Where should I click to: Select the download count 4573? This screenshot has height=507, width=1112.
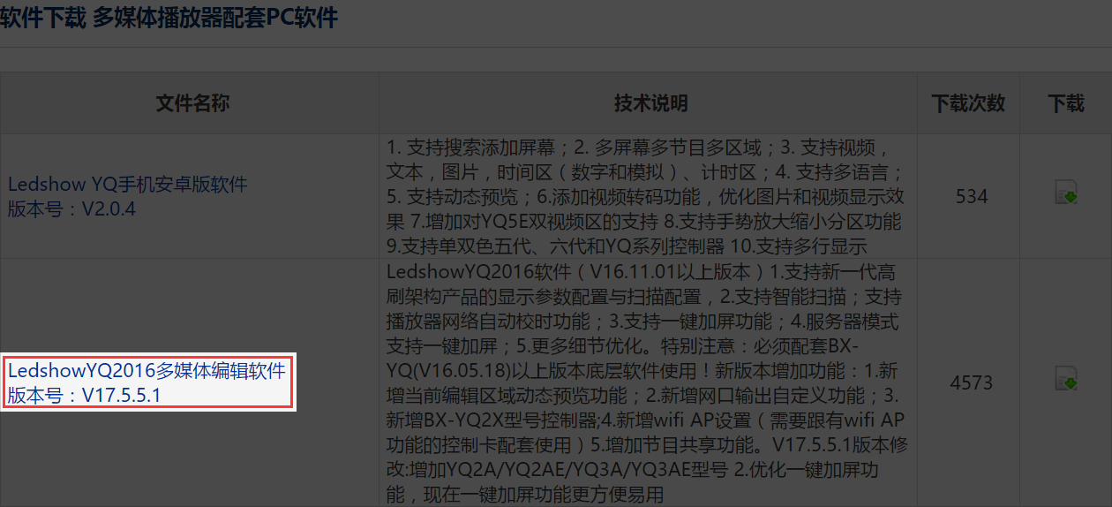pos(972,382)
